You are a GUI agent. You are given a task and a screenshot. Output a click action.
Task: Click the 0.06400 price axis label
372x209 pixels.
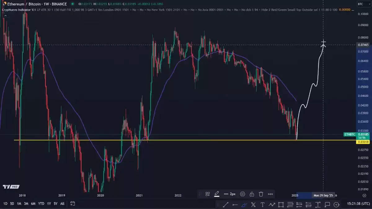(363, 61)
